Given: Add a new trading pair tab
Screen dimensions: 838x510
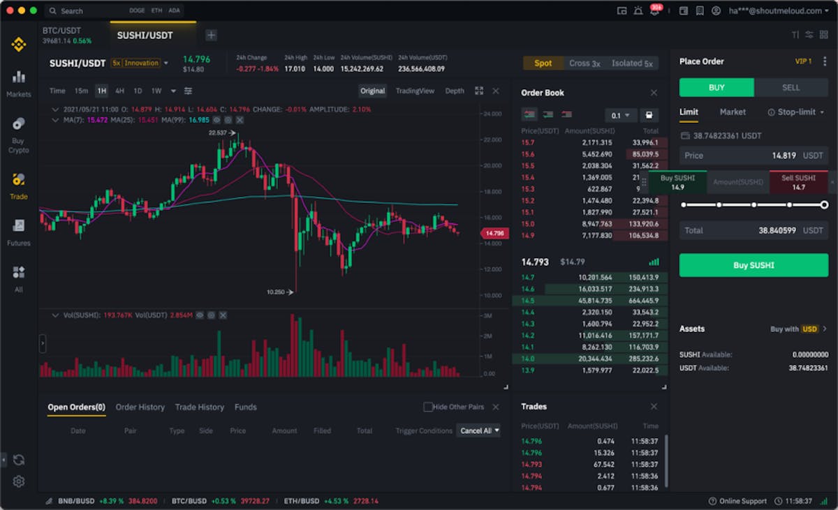Looking at the screenshot, I should tap(211, 35).
